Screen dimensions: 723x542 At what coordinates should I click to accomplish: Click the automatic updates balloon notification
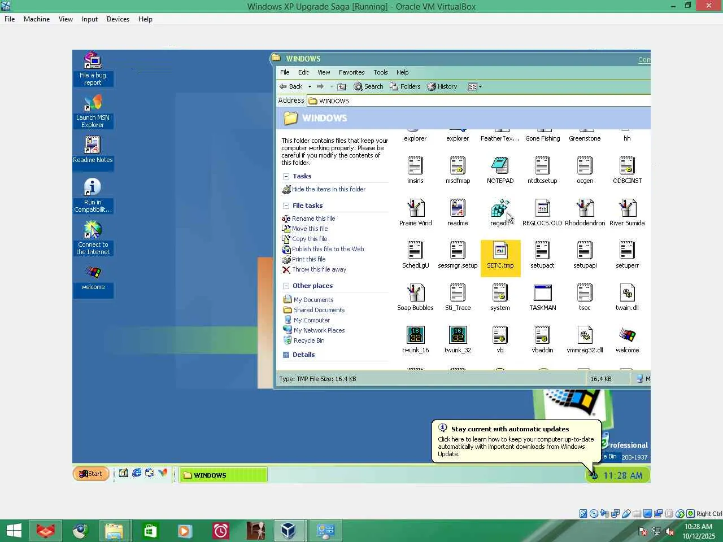tap(516, 442)
